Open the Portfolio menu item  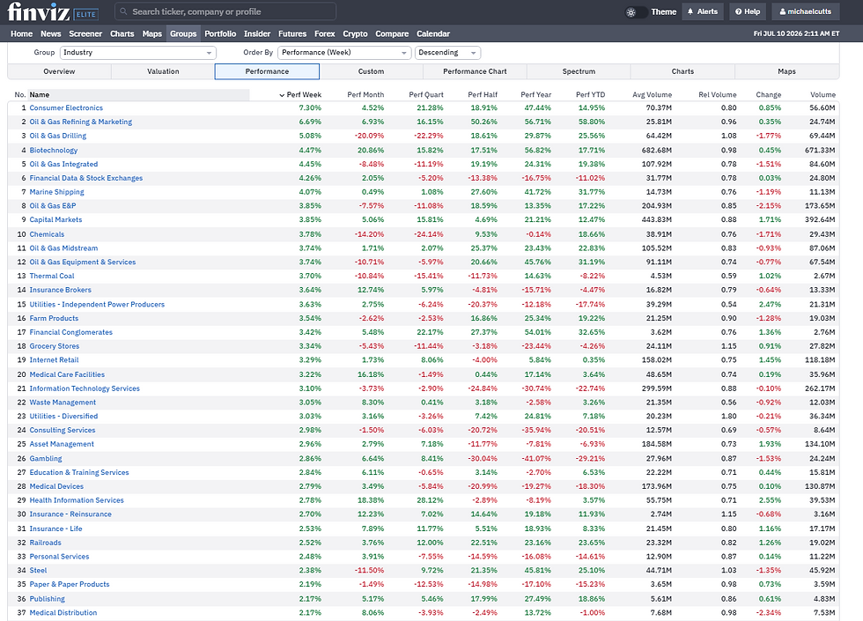[220, 33]
